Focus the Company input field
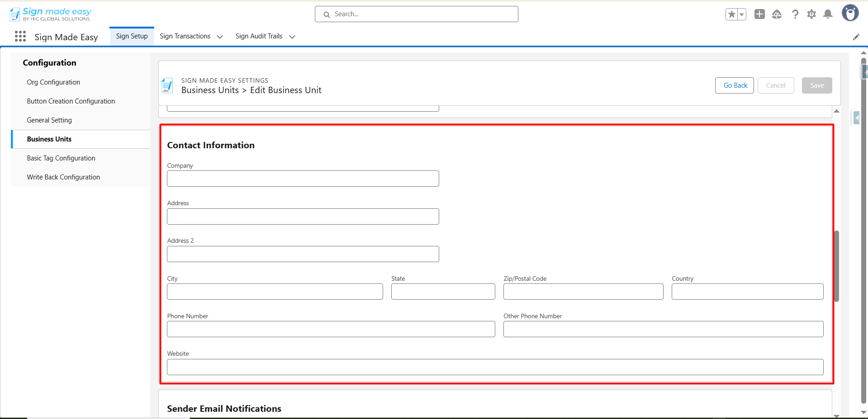The image size is (868, 419). click(303, 179)
